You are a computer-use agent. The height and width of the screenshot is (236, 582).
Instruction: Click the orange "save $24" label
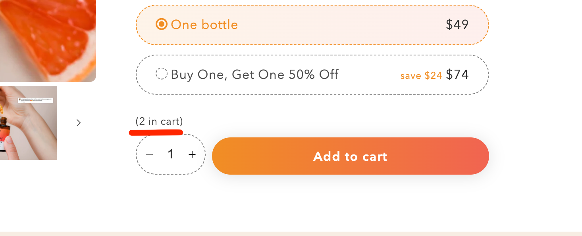pos(421,75)
